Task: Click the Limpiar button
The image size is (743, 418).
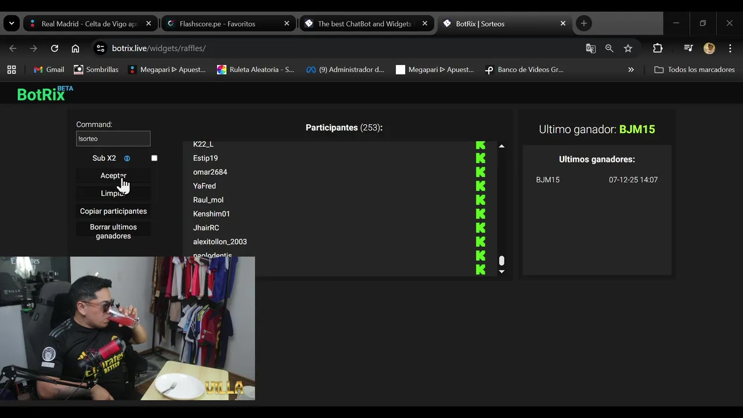Action: 113,193
